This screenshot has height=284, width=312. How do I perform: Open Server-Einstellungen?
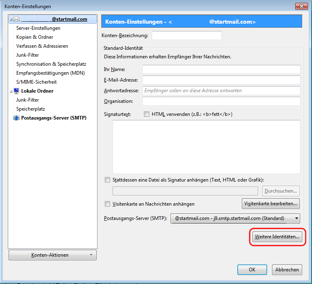click(38, 28)
